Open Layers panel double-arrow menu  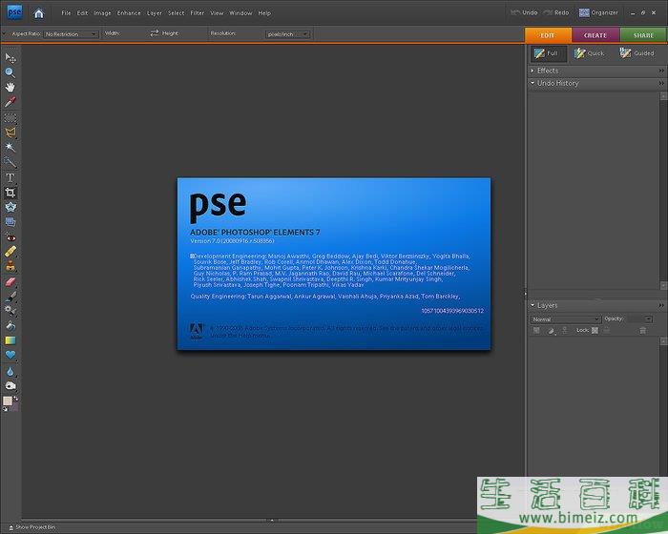661,305
